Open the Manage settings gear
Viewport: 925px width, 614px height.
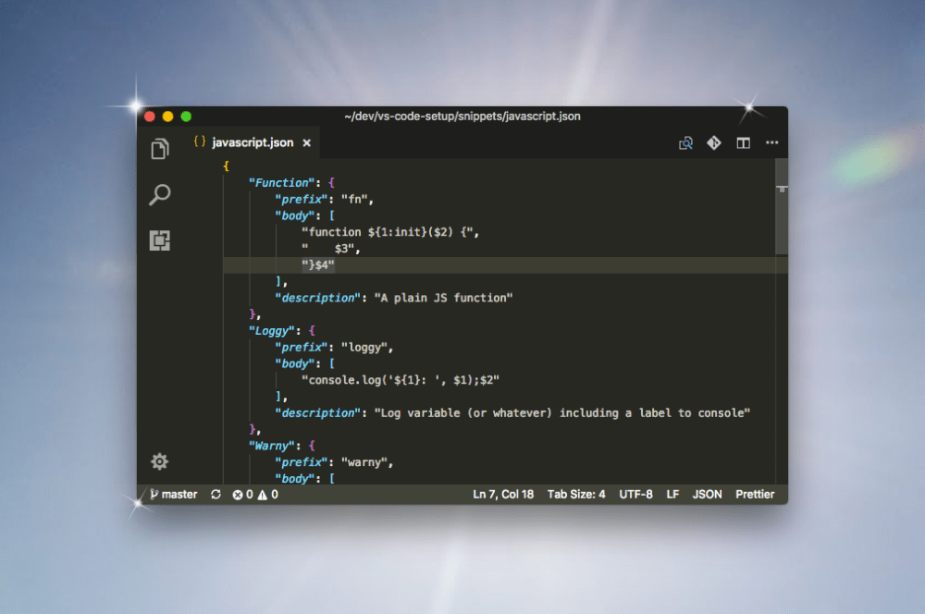(x=159, y=461)
